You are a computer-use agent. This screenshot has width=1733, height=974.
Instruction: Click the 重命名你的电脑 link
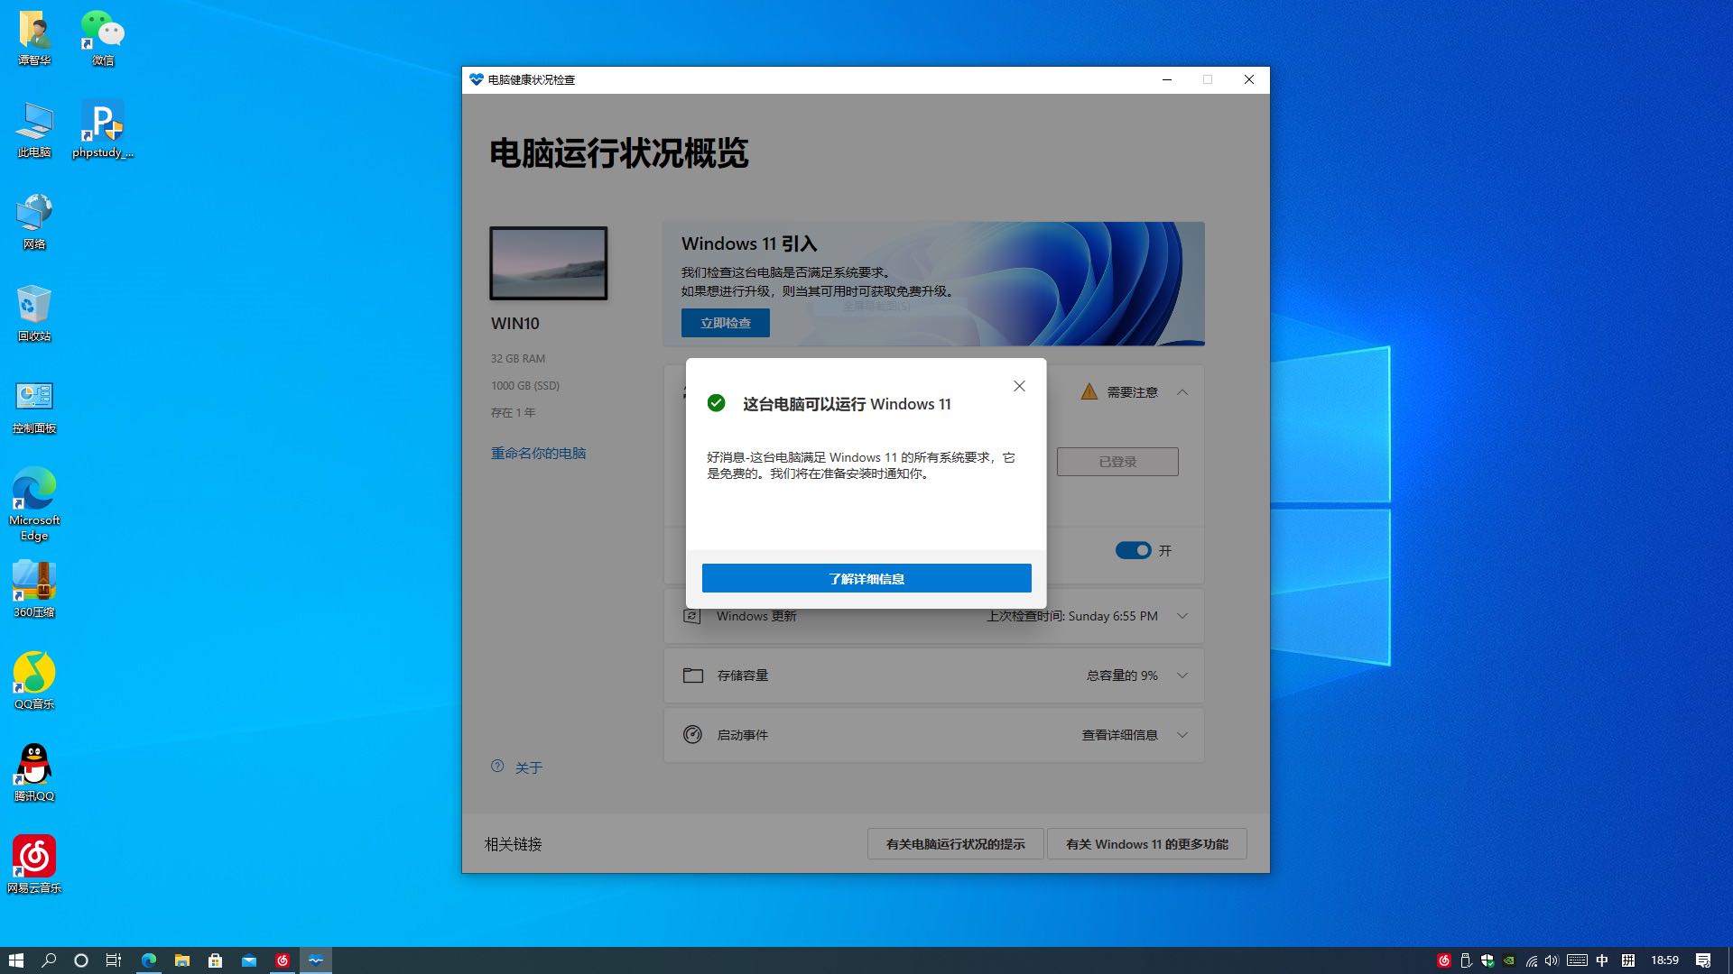[x=538, y=453]
